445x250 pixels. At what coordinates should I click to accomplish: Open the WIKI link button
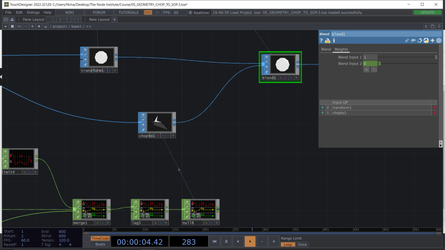click(x=70, y=13)
